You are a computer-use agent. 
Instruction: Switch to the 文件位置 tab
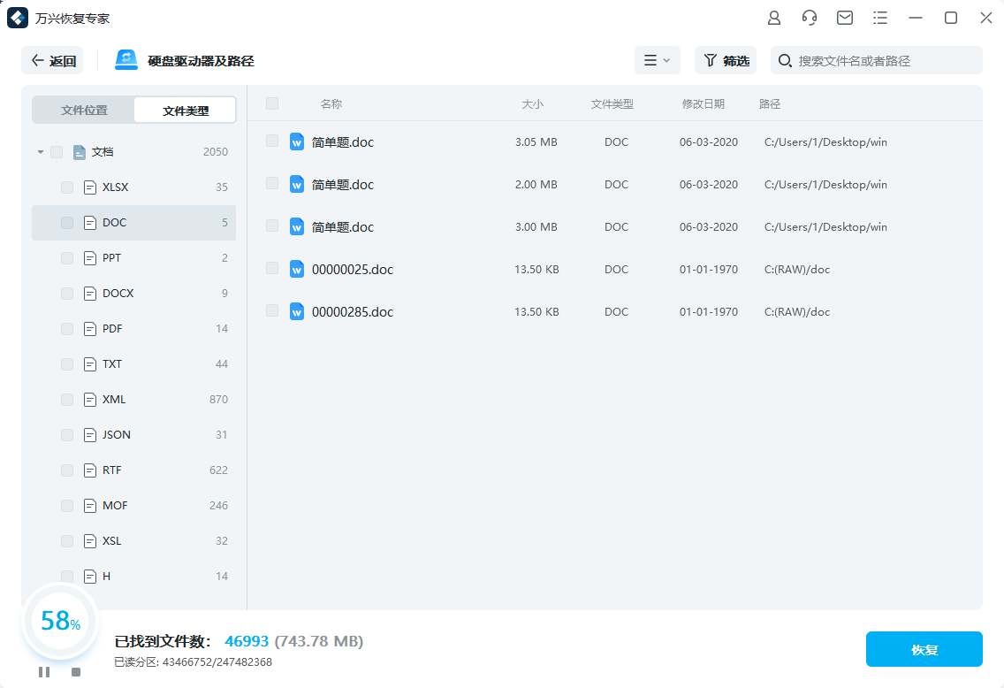pos(84,111)
